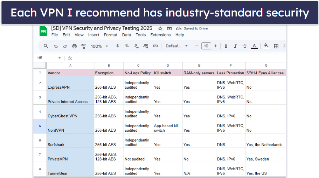319x178 pixels.
Task: Open the File menu
Action: tap(55, 35)
